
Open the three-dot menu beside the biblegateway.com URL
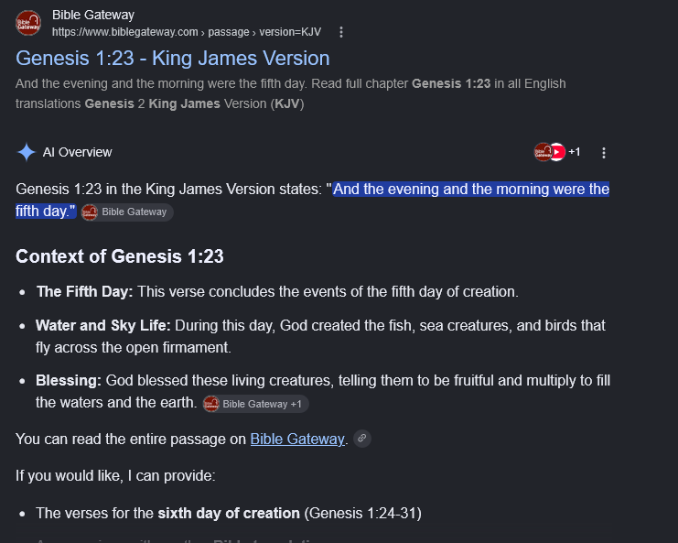click(341, 32)
